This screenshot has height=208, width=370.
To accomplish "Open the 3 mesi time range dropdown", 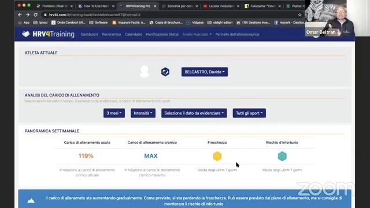I will pyautogui.click(x=114, y=113).
